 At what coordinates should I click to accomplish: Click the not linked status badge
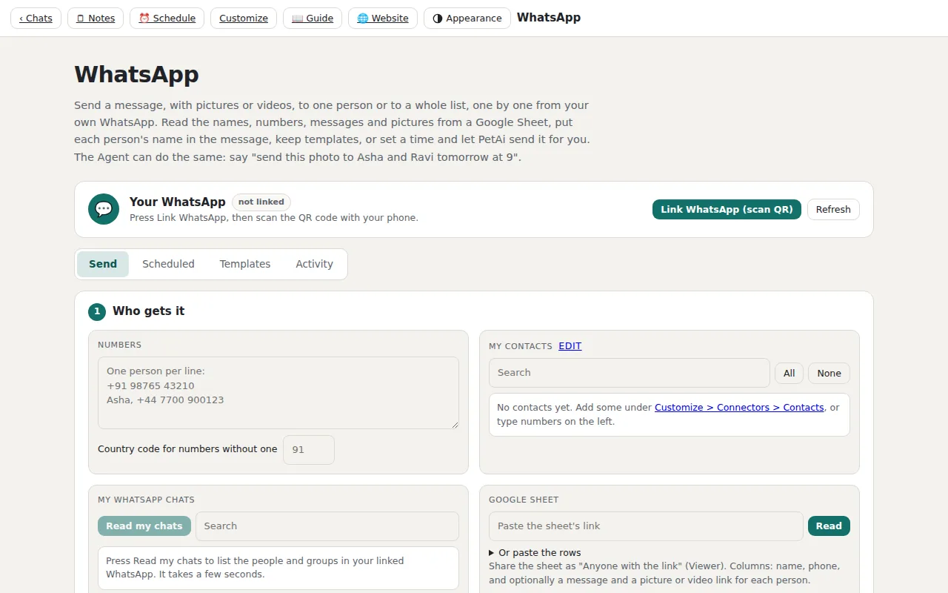[x=261, y=202]
